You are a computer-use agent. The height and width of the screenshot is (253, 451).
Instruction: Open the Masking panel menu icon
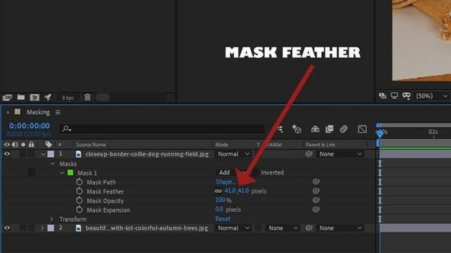(58, 112)
